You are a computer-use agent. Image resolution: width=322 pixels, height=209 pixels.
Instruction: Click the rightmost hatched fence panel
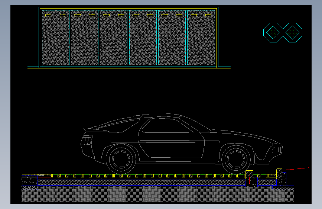[x=201, y=38]
